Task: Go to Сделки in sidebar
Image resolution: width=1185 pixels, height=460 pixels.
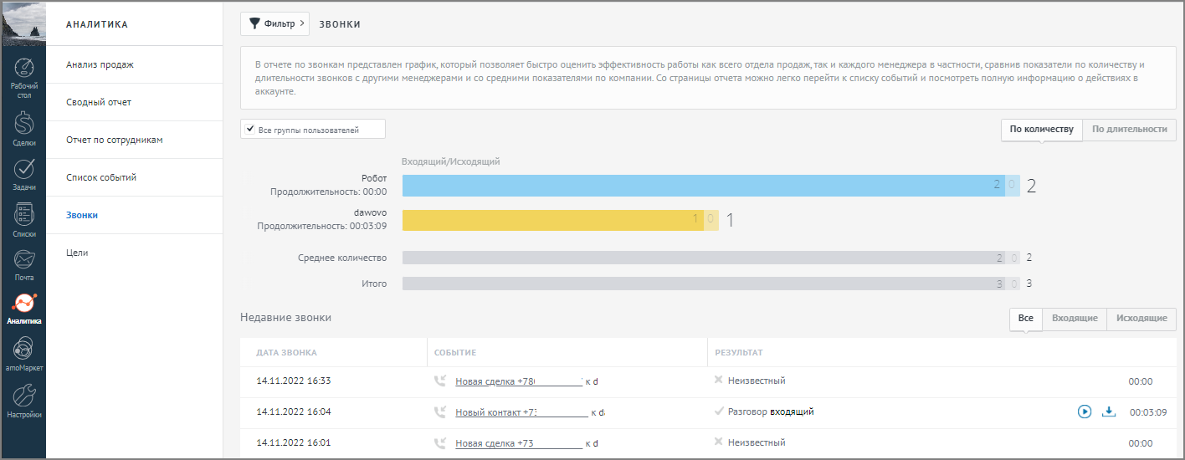Action: 23,128
